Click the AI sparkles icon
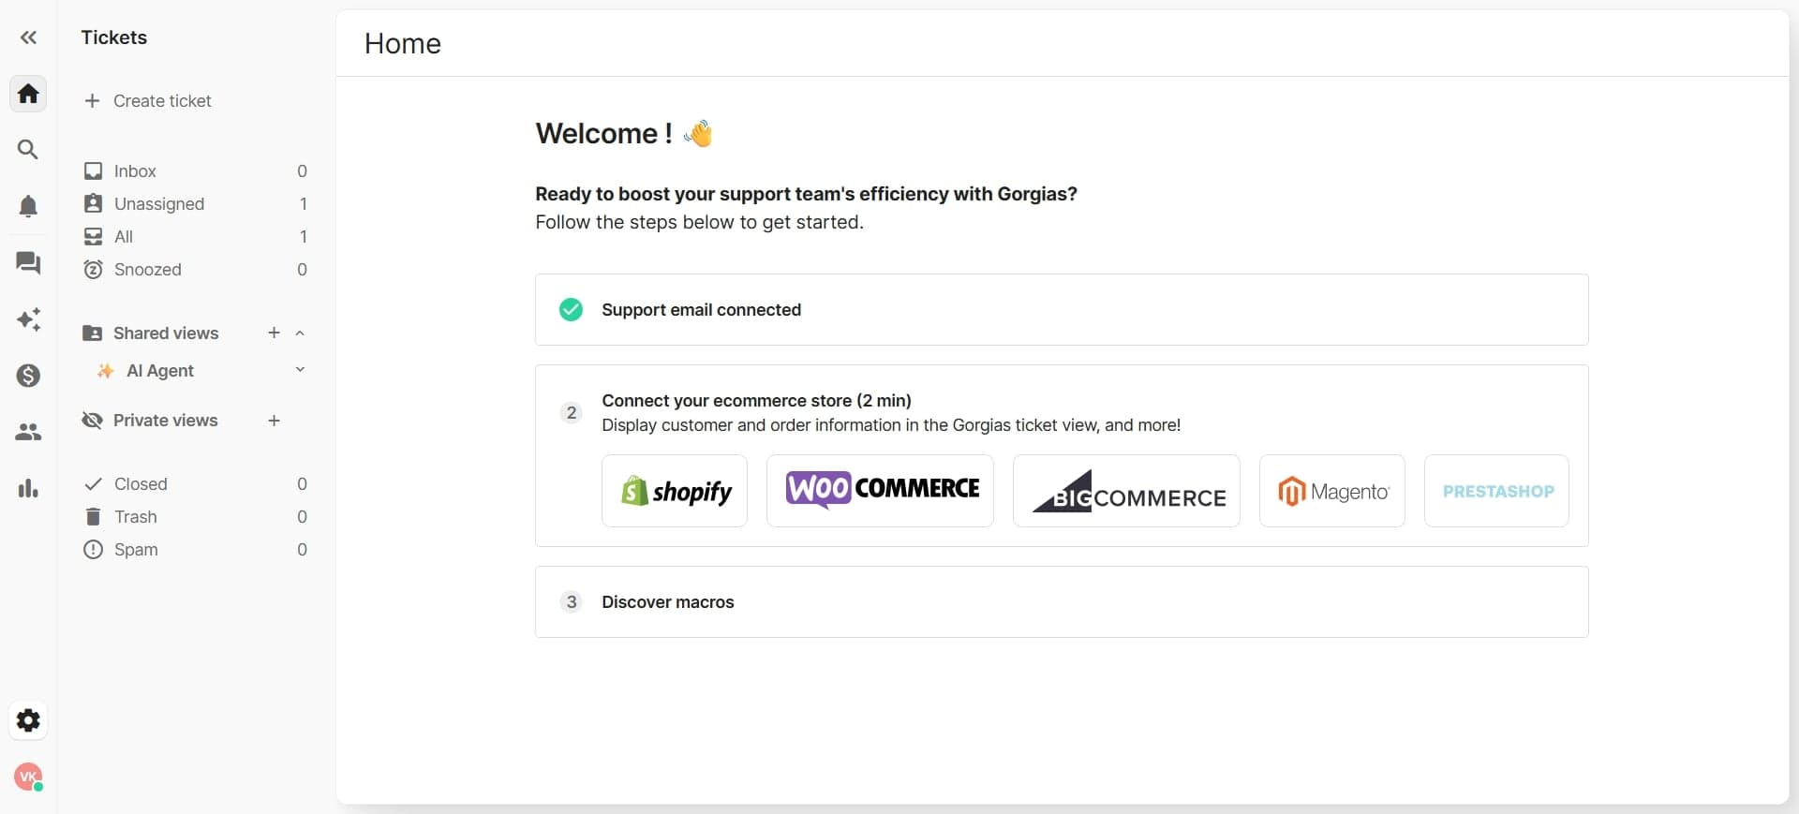The width and height of the screenshot is (1799, 814). pos(28,319)
